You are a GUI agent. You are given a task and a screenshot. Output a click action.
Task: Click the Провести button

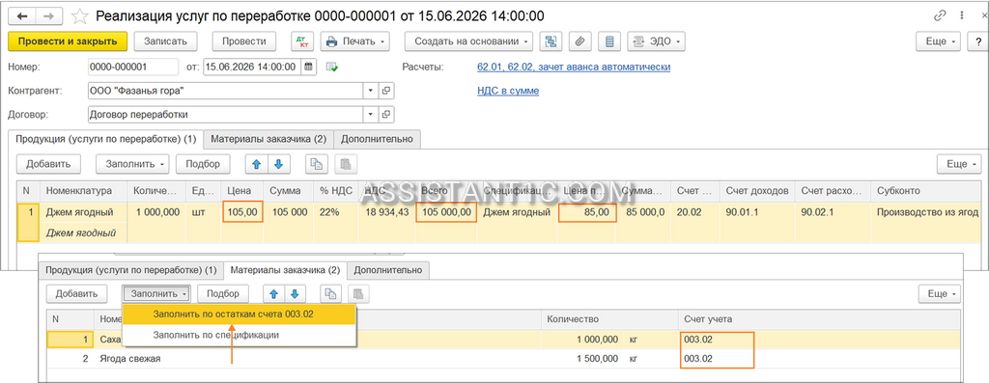point(244,41)
